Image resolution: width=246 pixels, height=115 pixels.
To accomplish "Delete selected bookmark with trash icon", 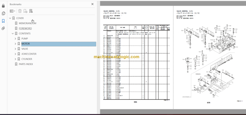I will tap(20, 11).
